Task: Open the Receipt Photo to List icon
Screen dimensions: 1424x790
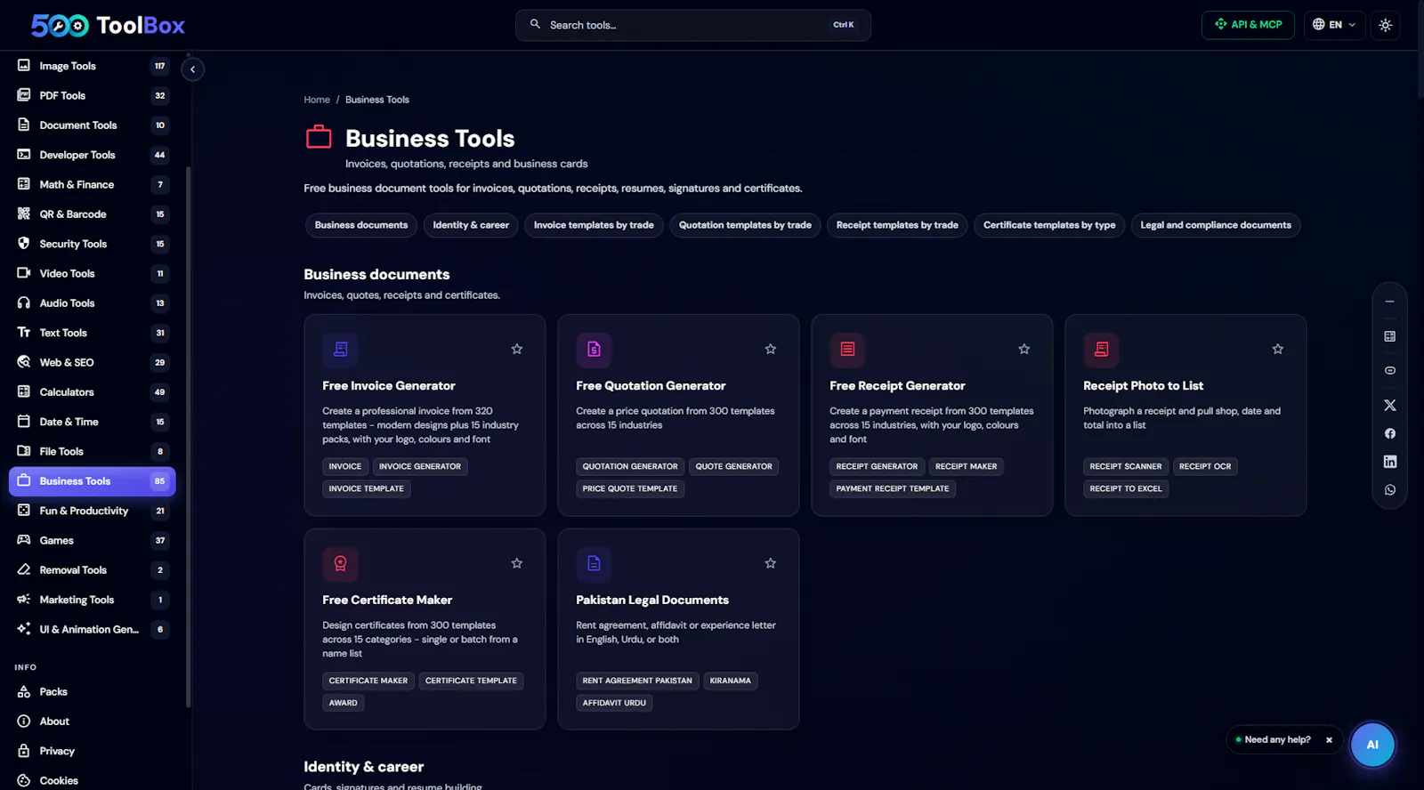Action: (1102, 350)
